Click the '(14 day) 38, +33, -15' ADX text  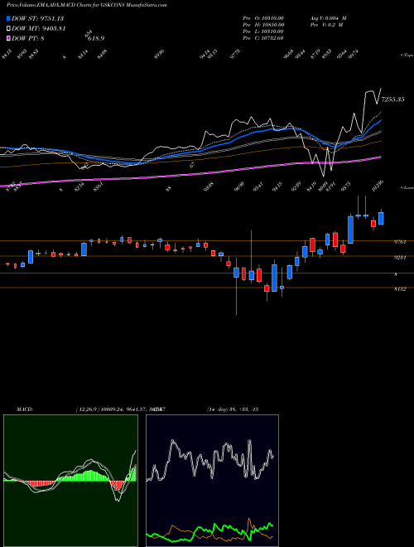[233, 409]
